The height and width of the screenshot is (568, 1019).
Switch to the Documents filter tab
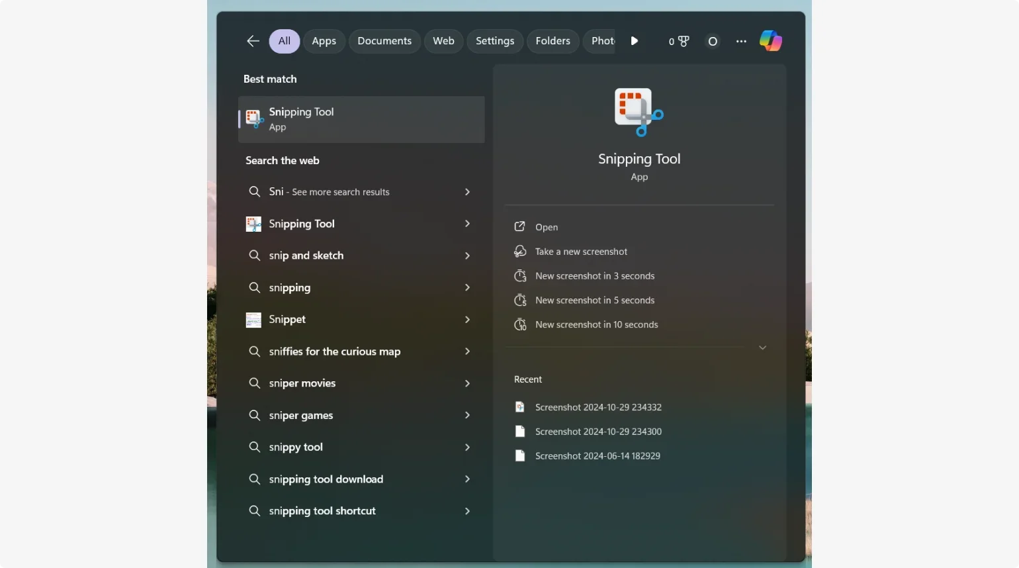384,41
